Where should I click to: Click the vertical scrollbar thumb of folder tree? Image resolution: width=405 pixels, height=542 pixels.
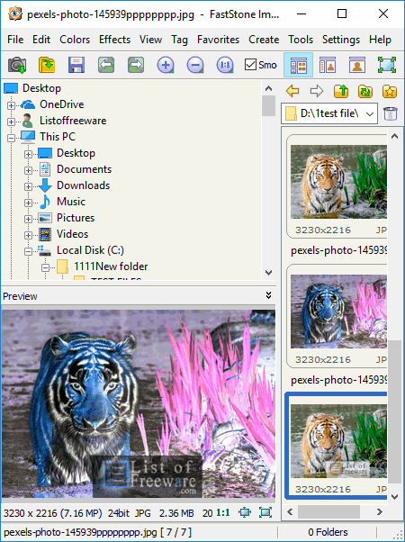pos(268,105)
